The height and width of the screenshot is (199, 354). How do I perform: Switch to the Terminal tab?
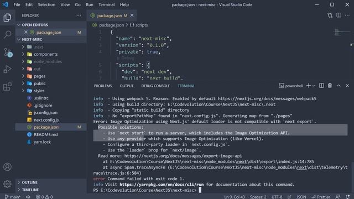coord(186,86)
